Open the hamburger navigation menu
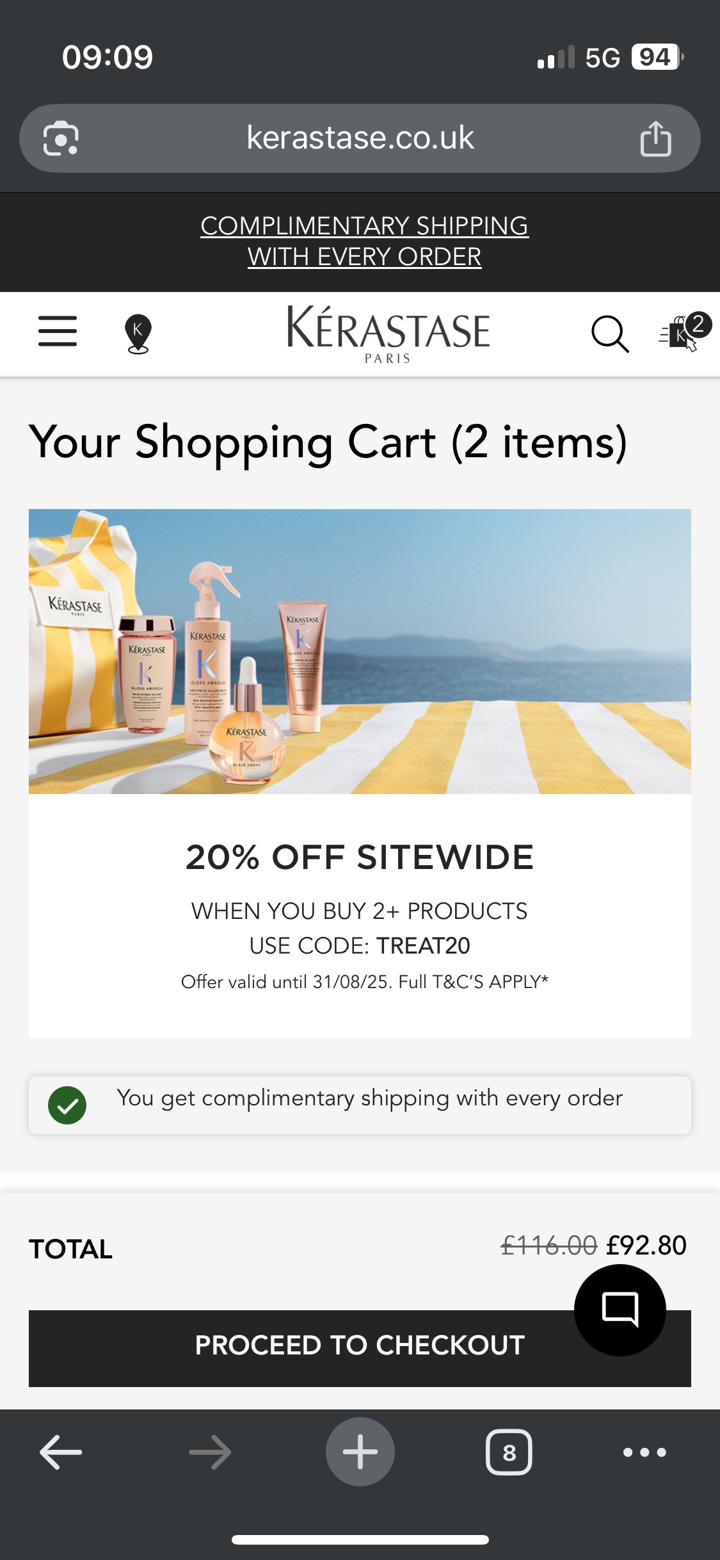This screenshot has width=720, height=1560. 58,331
